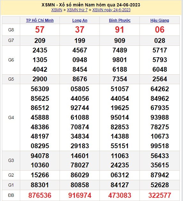Click red G8 number 06 for Hậu Giang
Image resolution: width=183 pixels, height=201 pixels.
[x=160, y=30]
